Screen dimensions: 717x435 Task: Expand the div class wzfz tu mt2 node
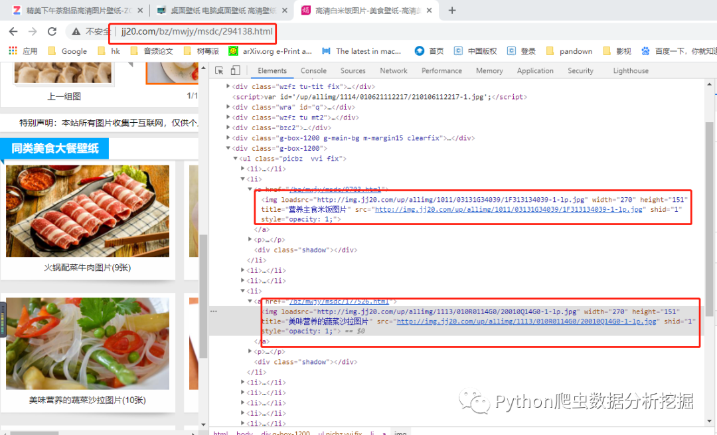(228, 117)
